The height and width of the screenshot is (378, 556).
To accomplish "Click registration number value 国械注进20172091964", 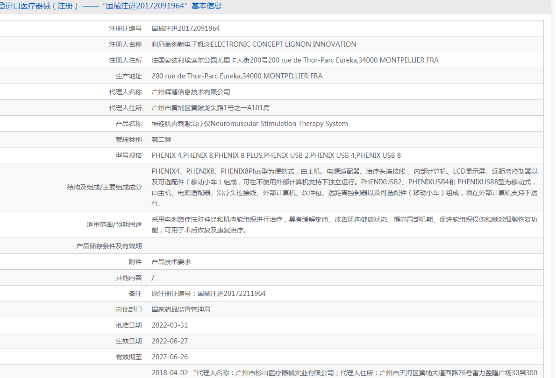I will click(186, 28).
